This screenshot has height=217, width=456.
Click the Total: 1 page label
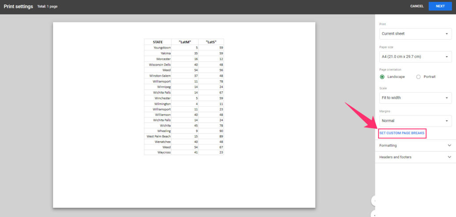pyautogui.click(x=47, y=6)
